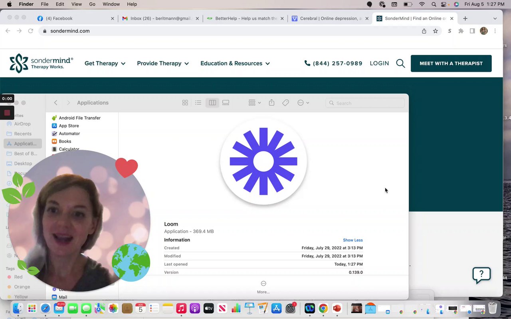Click the LOGIN link
The image size is (511, 319).
tap(379, 63)
